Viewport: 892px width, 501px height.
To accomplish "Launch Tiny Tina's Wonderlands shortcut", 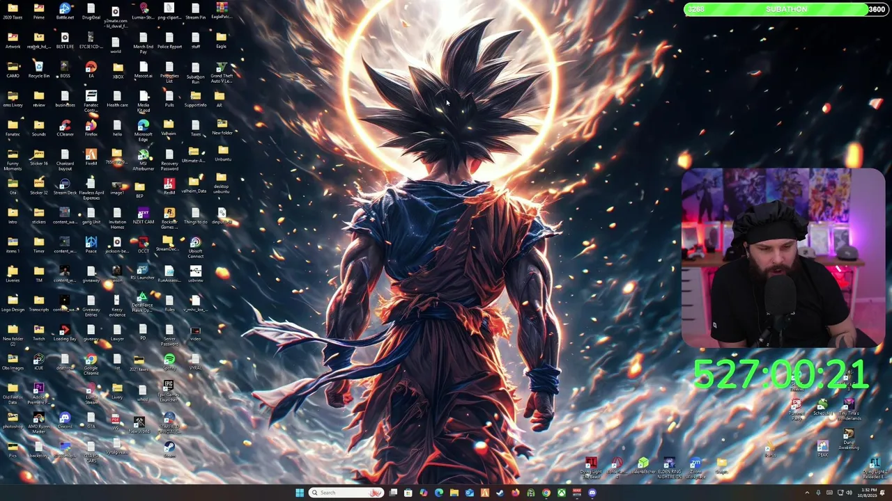I will [849, 410].
